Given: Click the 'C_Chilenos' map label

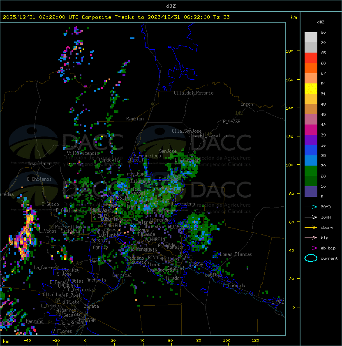Looking at the screenshot, I should point(39,180).
